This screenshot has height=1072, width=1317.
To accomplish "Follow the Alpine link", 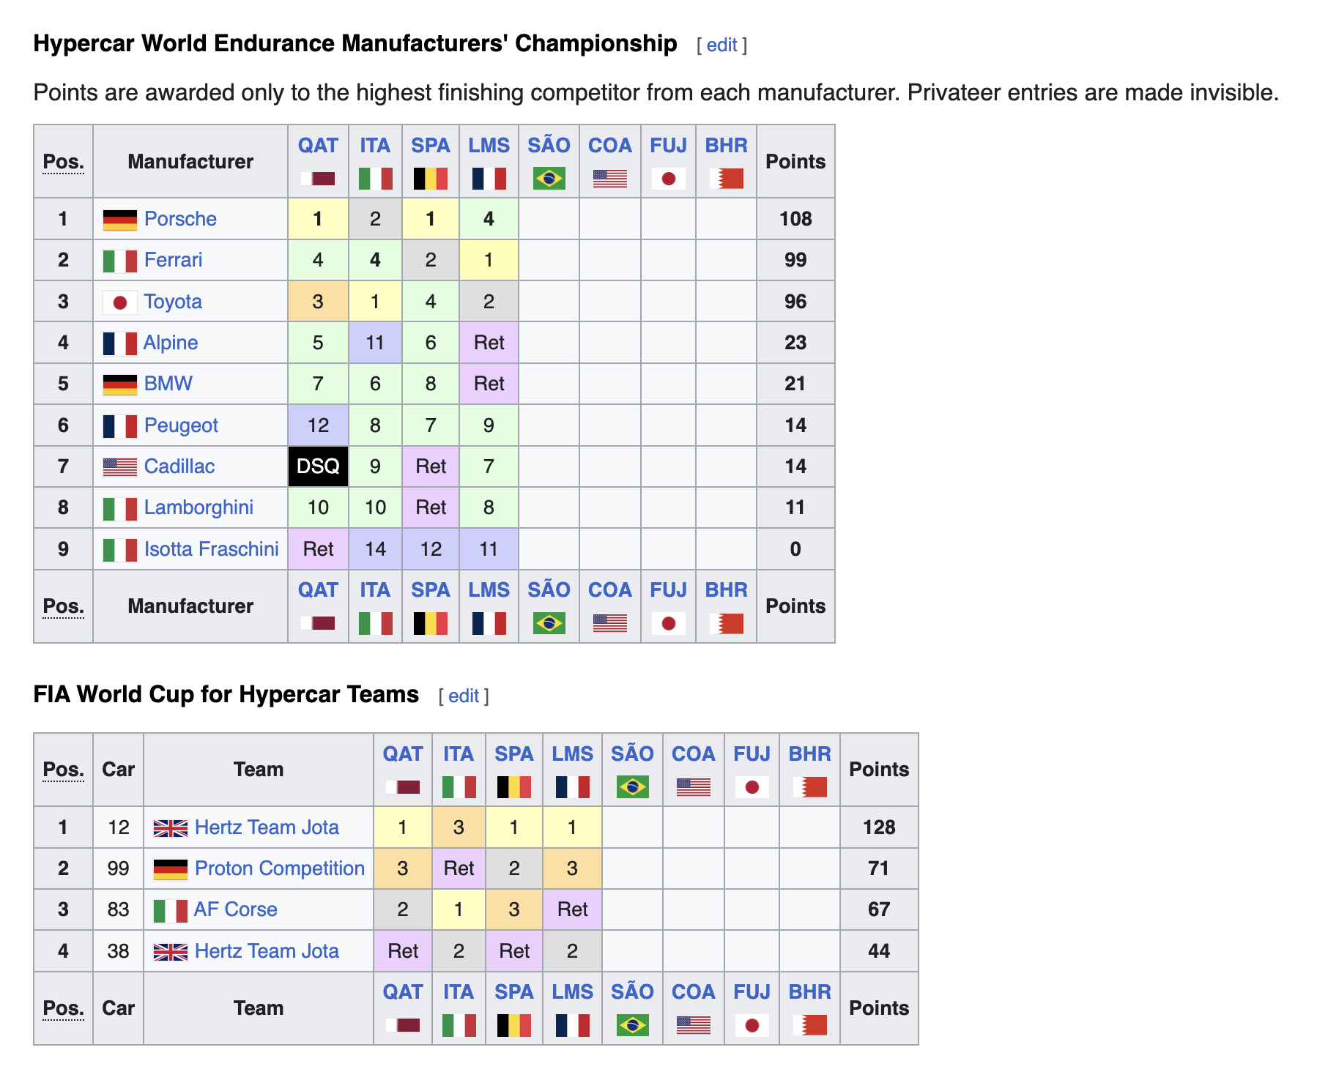I will click(x=171, y=343).
